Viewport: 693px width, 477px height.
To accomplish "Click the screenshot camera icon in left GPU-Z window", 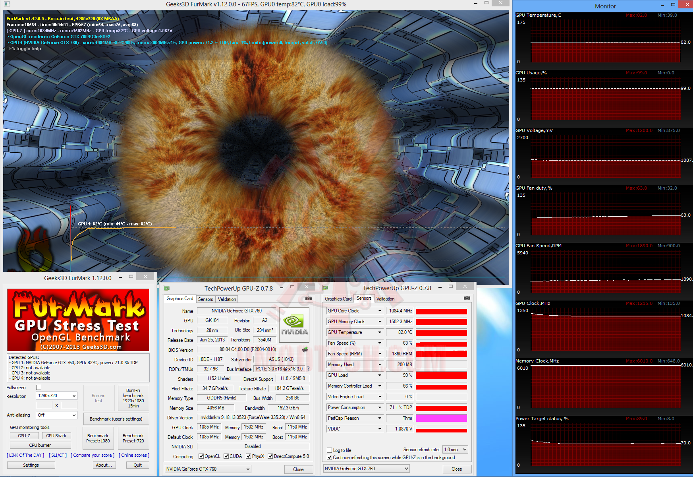I will coord(309,298).
